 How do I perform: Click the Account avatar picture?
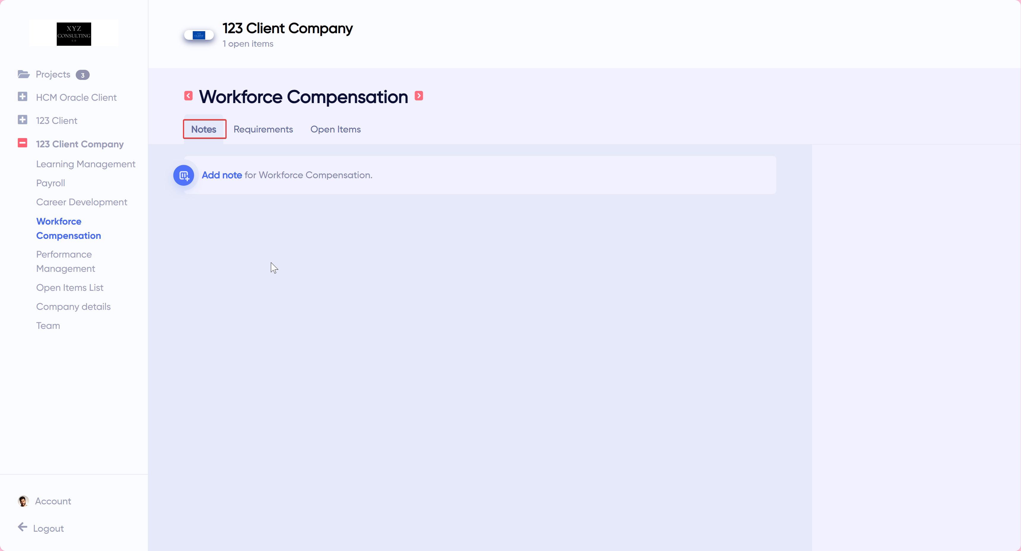23,501
